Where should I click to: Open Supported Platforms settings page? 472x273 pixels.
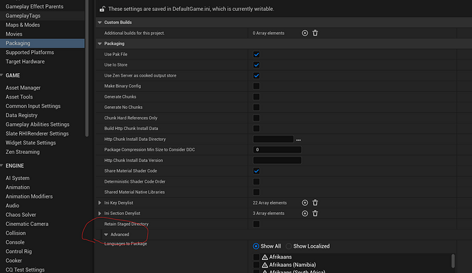(x=30, y=53)
